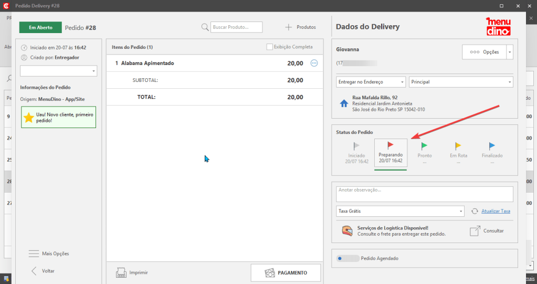Image resolution: width=537 pixels, height=284 pixels.
Task: Click the user icon beside Criado por
Action: point(24,58)
